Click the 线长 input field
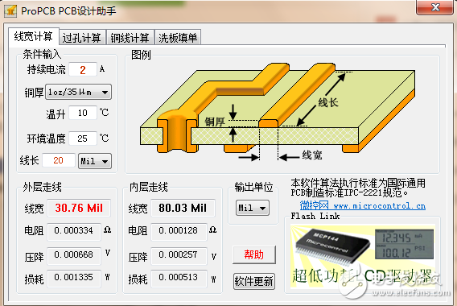Viewport: 457px width, 306px height. pos(59,160)
